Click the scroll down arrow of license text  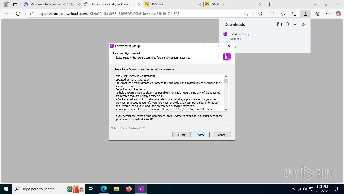click(226, 109)
